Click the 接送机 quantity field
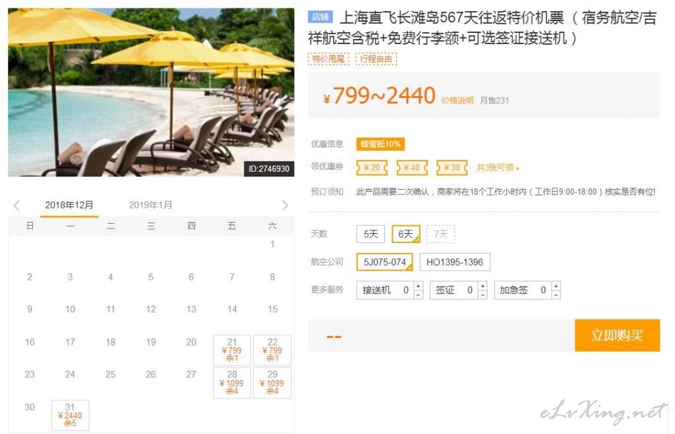The height and width of the screenshot is (434, 675). pos(385,290)
